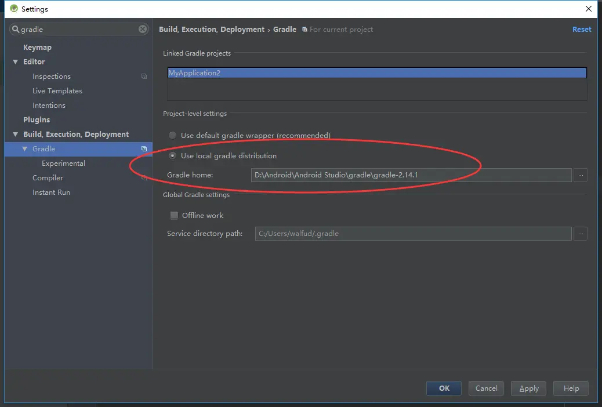This screenshot has height=407, width=602.
Task: Collapse the Editor tree section
Action: coord(15,62)
